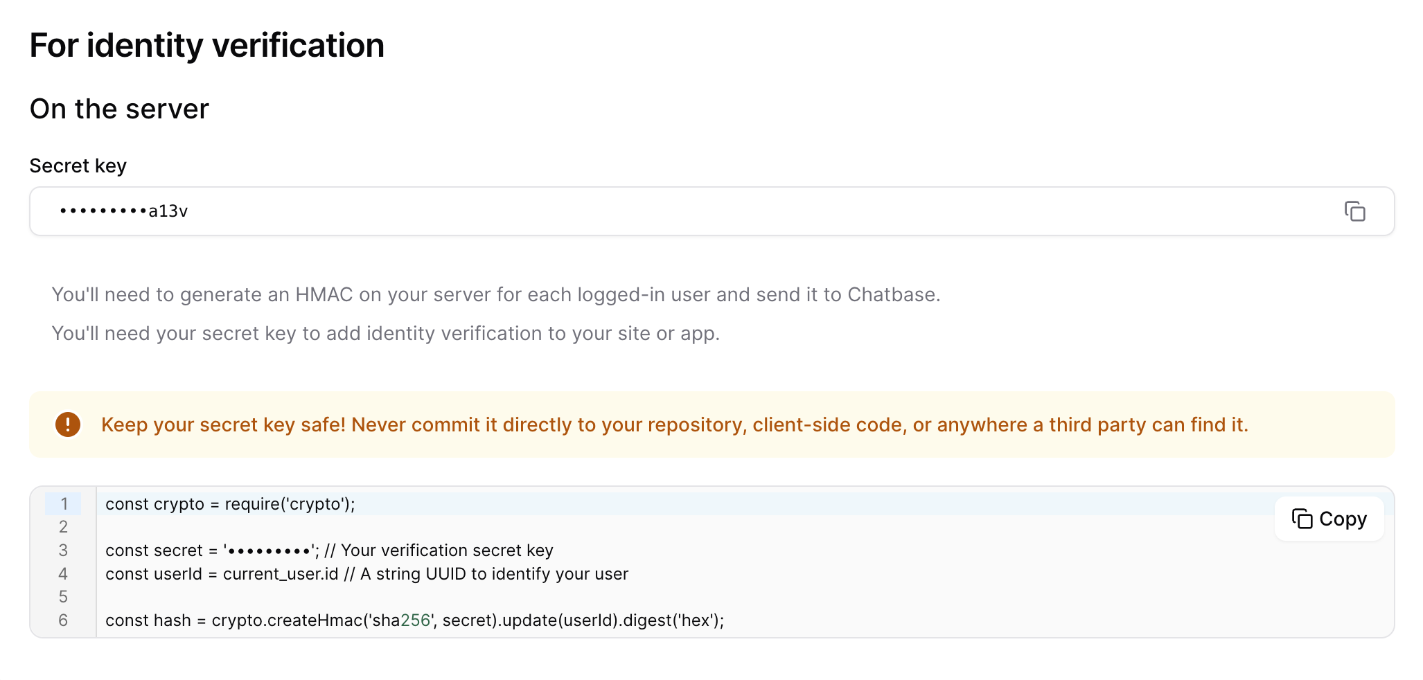Click line number 2 in the code gutter
Image resolution: width=1423 pixels, height=680 pixels.
[x=64, y=527]
